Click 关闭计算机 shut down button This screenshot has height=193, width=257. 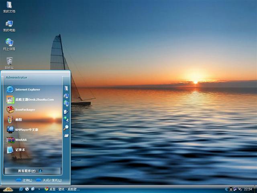click(49, 180)
